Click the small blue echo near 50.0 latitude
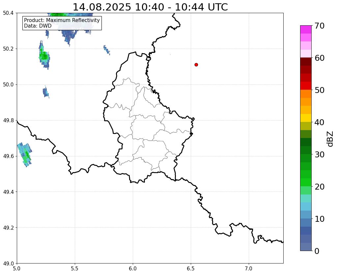 coord(45,92)
